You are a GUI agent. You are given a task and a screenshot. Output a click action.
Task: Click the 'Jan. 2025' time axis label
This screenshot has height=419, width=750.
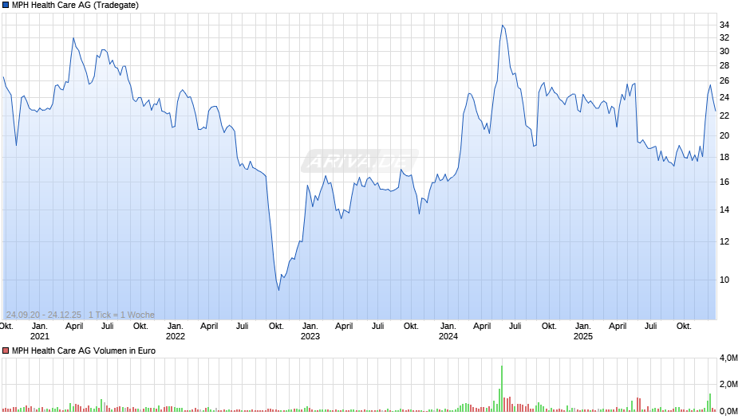point(583,331)
